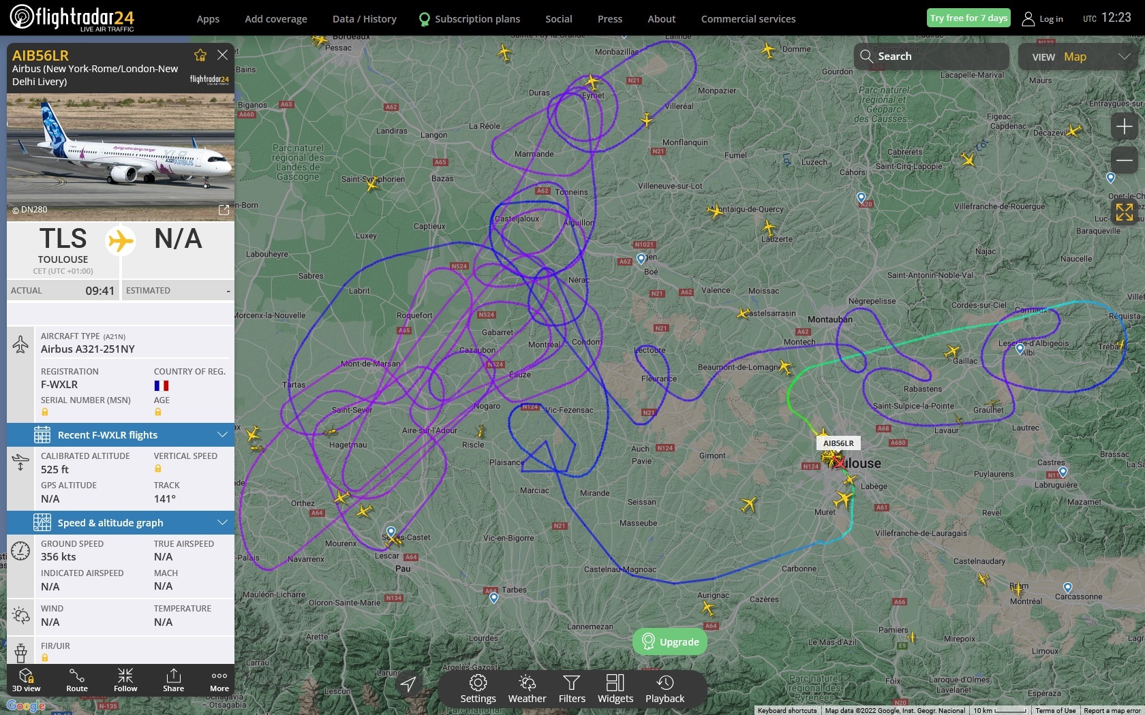View the A321 aircraft photo
This screenshot has width=1145, height=715.
(x=121, y=157)
